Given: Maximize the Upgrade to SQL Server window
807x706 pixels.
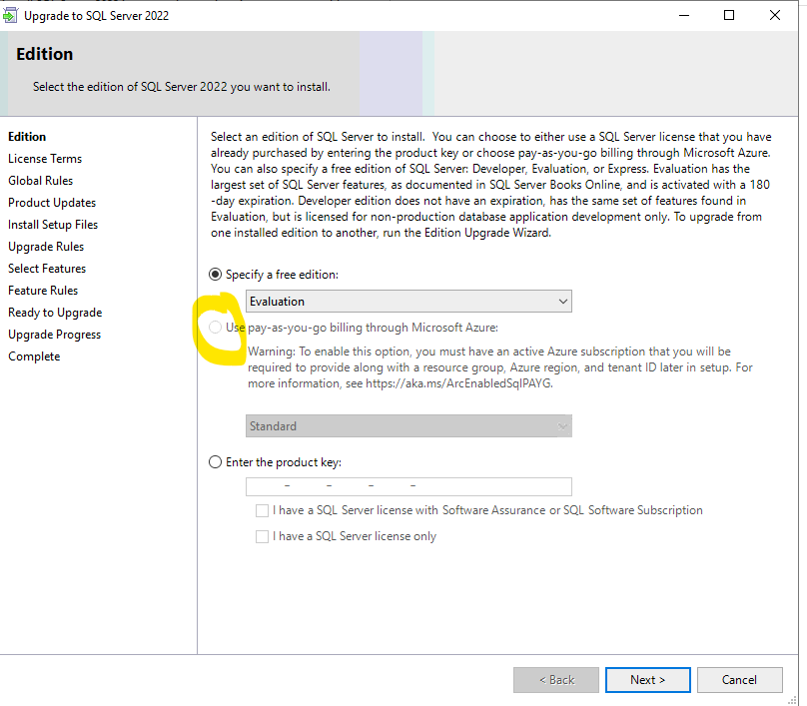Looking at the screenshot, I should pos(729,15).
